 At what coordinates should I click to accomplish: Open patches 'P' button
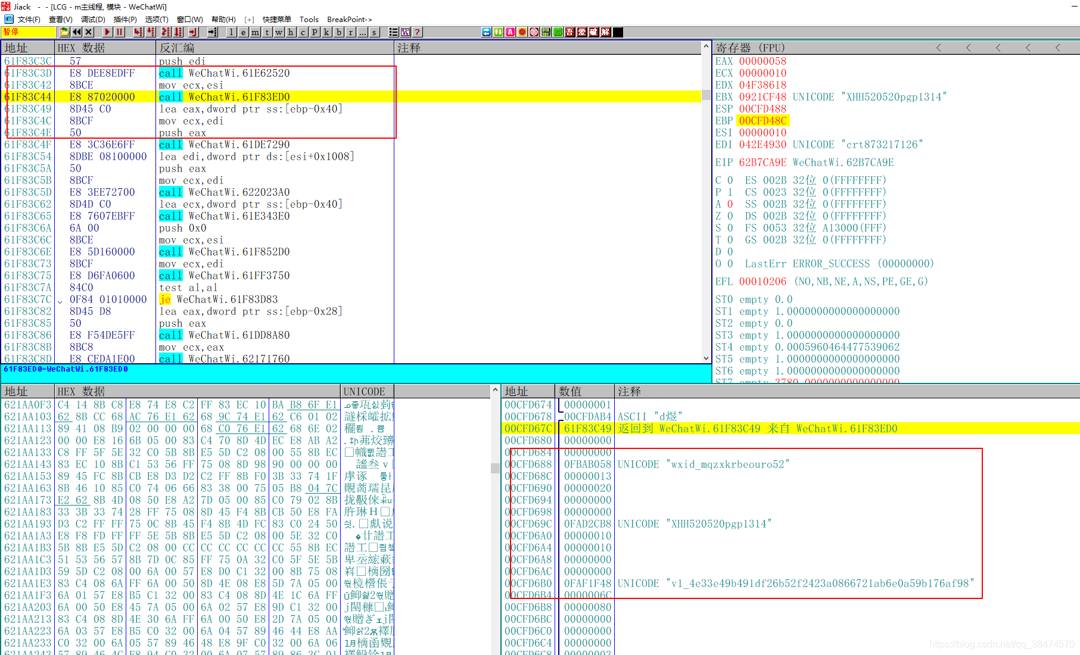click(x=315, y=32)
